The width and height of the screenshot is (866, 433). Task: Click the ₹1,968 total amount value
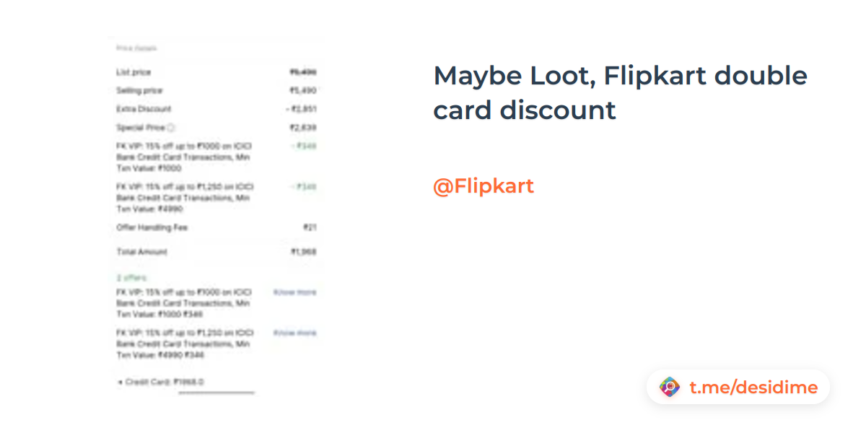(303, 252)
